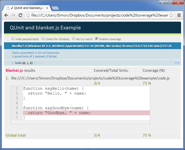185x150 pixels.
Task: Open the Chrome hamburger menu
Action: pyautogui.click(x=179, y=15)
